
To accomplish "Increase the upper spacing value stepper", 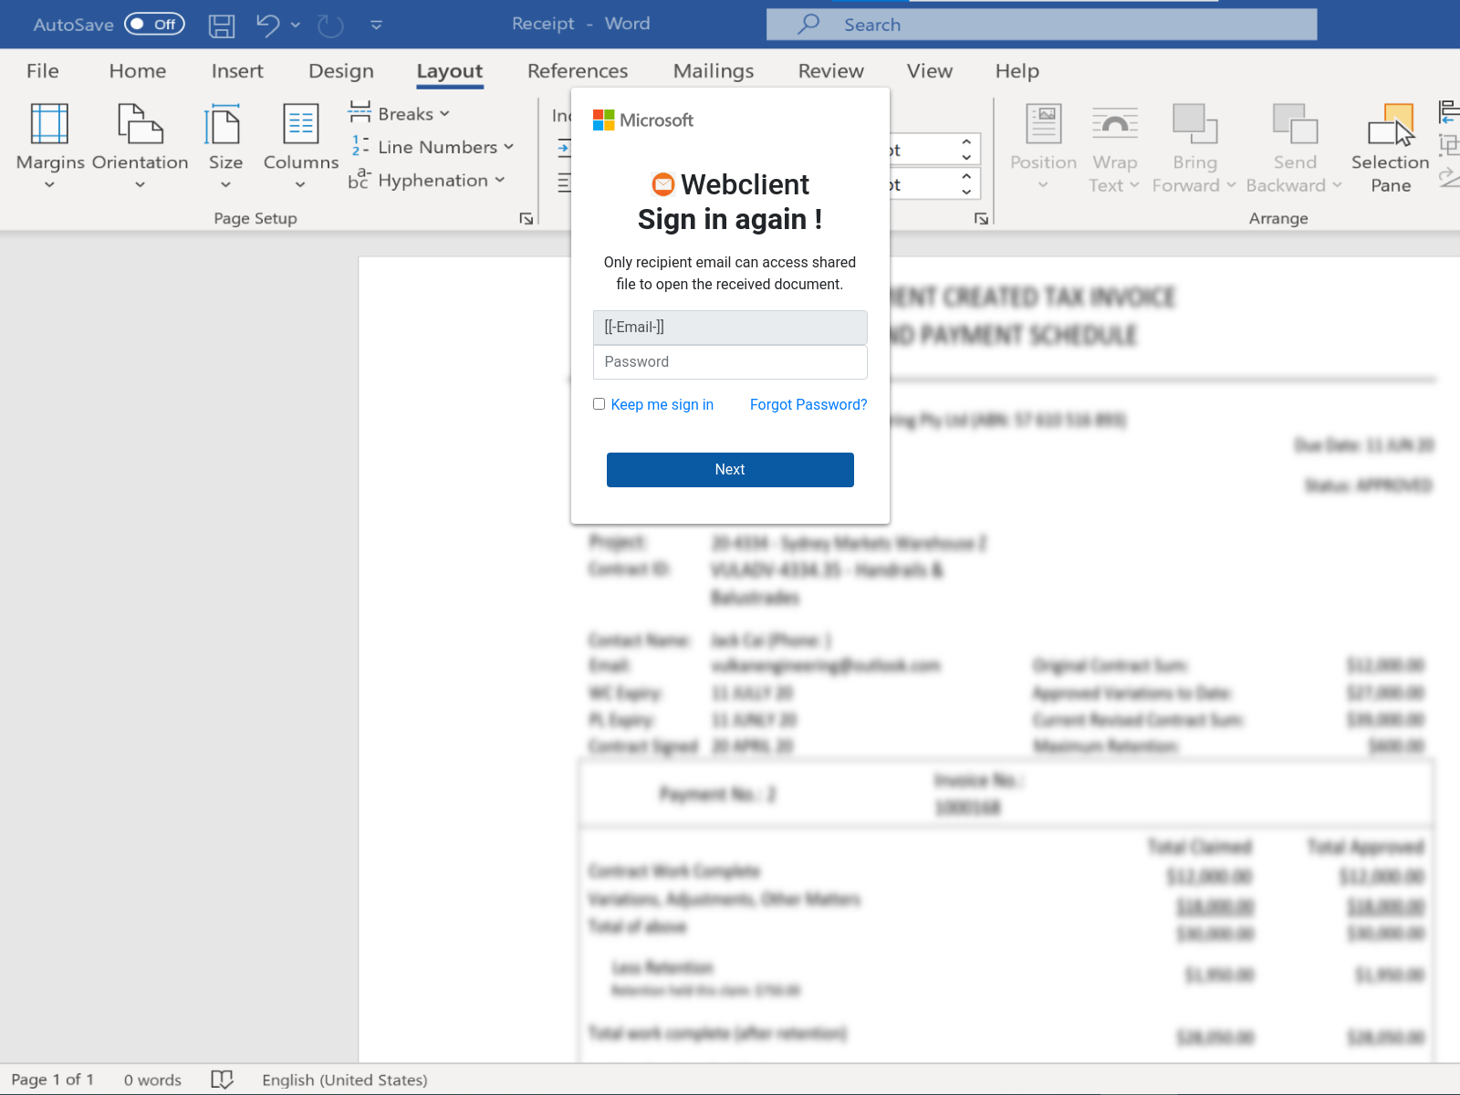I will [966, 142].
